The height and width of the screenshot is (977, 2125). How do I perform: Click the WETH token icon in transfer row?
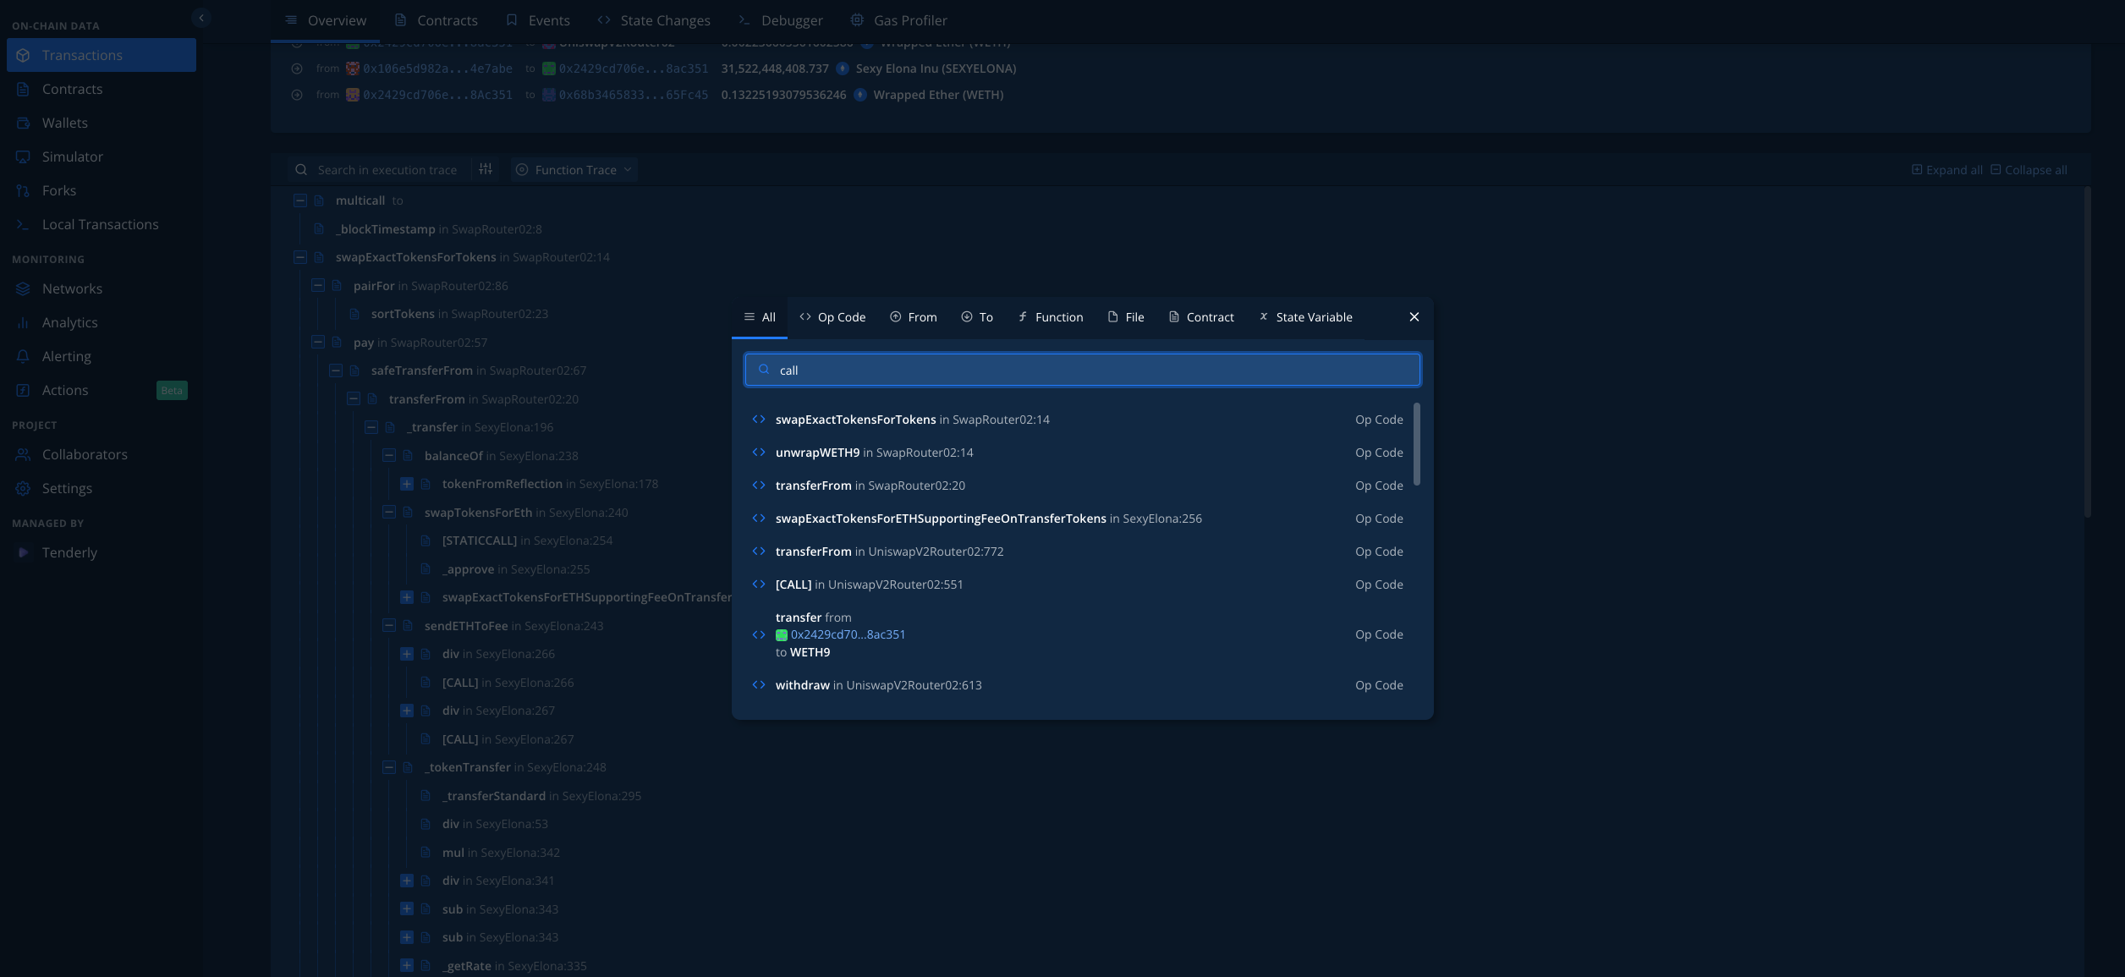pos(859,95)
